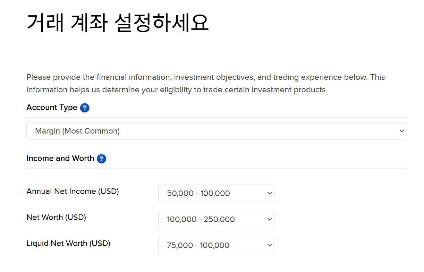Click the divider line under Income and Worth
Viewport: 424px width, 272px height.
[x=216, y=169]
